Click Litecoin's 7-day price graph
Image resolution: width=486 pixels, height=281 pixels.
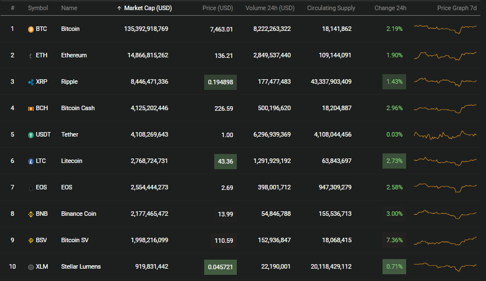click(x=445, y=161)
